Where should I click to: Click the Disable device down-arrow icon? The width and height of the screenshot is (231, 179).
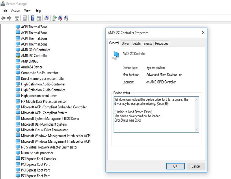pyautogui.click(x=66, y=18)
